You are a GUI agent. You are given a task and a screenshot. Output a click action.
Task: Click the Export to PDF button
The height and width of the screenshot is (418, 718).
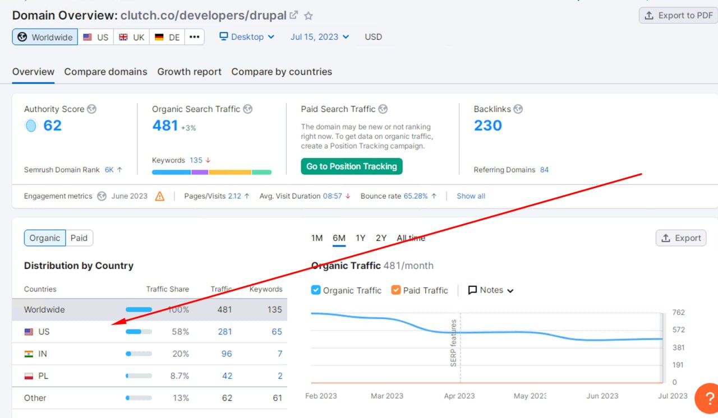[x=678, y=16]
